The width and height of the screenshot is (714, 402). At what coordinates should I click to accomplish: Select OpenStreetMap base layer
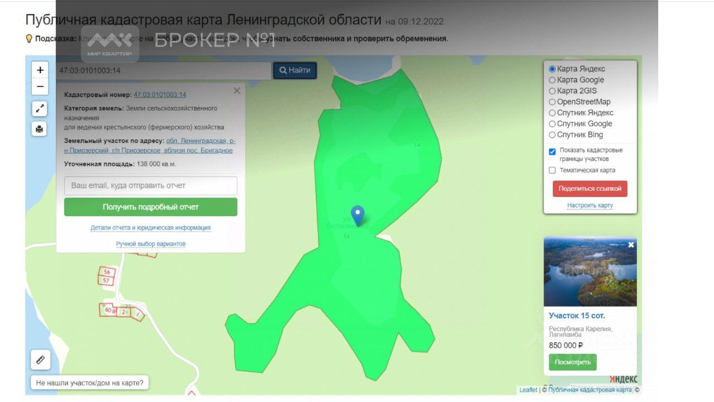[x=552, y=102]
